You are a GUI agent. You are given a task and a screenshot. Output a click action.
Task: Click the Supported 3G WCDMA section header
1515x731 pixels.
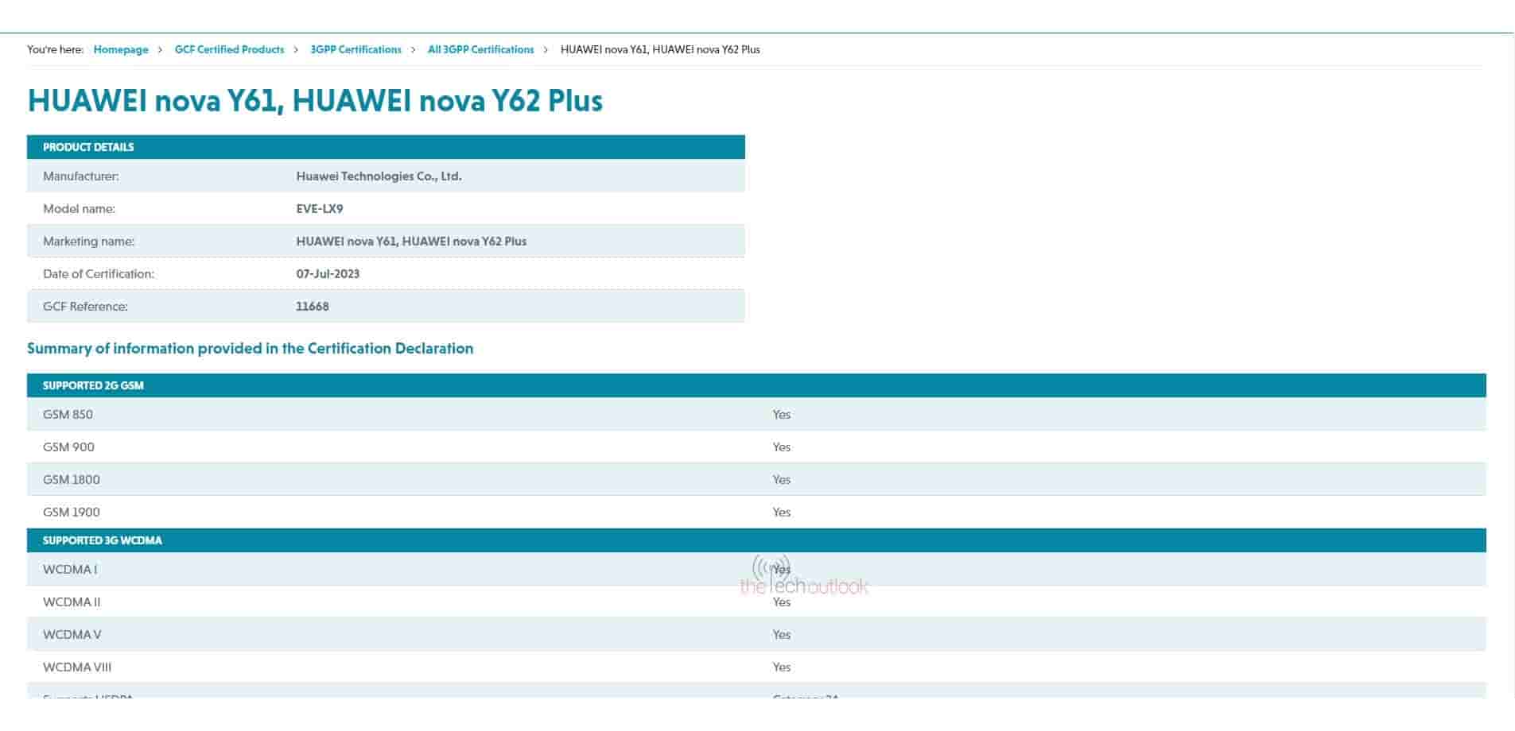tap(102, 540)
